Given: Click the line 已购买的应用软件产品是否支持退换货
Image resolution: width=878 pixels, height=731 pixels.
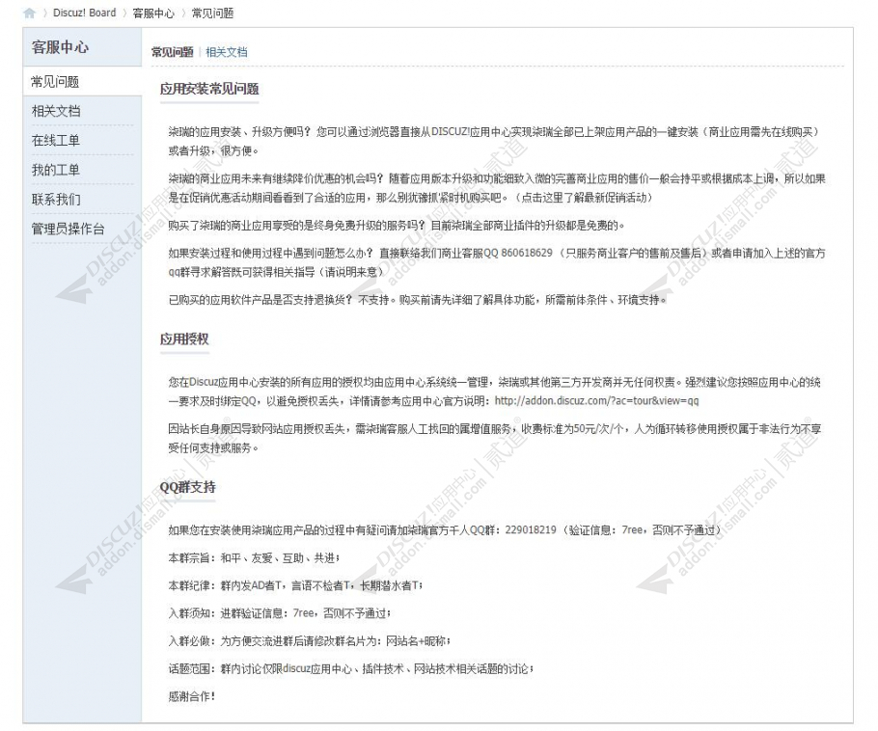Looking at the screenshot, I should tap(417, 300).
